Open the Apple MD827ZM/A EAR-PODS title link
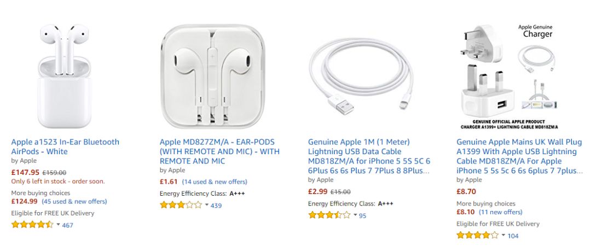Viewport: 591px width, 252px height. [x=219, y=151]
